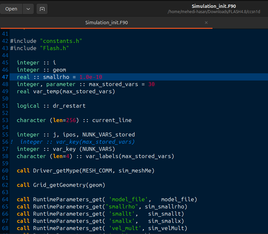The height and width of the screenshot is (234, 268).
Task: Click MESH_COMM on line 60
Action: (x=97, y=171)
